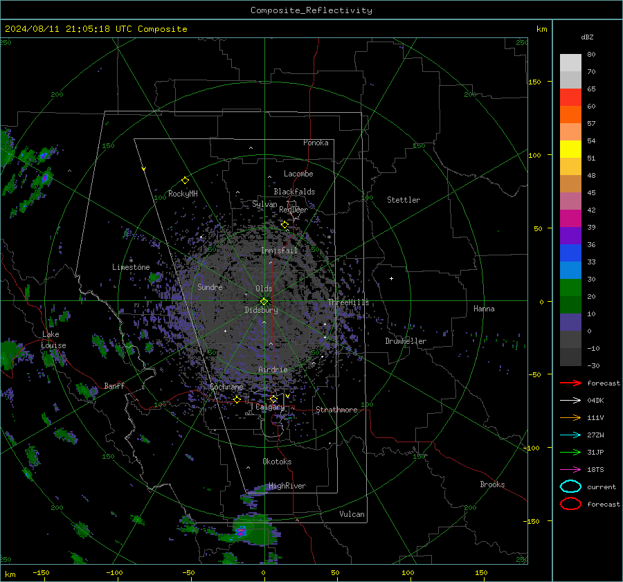Select the 80 dBZ light gray swatch
This screenshot has height=582, width=623.
point(570,62)
